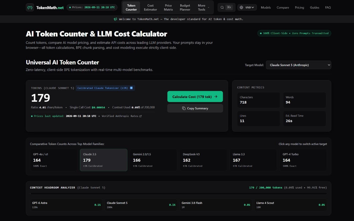Click the megaphone announcement icon

click(x=115, y=19)
